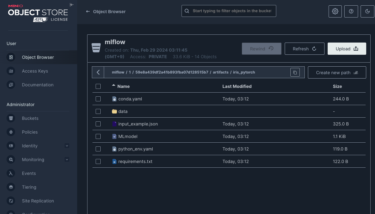Click the search magnifier icon
Screen dimensions: 375x214
[x=187, y=11]
